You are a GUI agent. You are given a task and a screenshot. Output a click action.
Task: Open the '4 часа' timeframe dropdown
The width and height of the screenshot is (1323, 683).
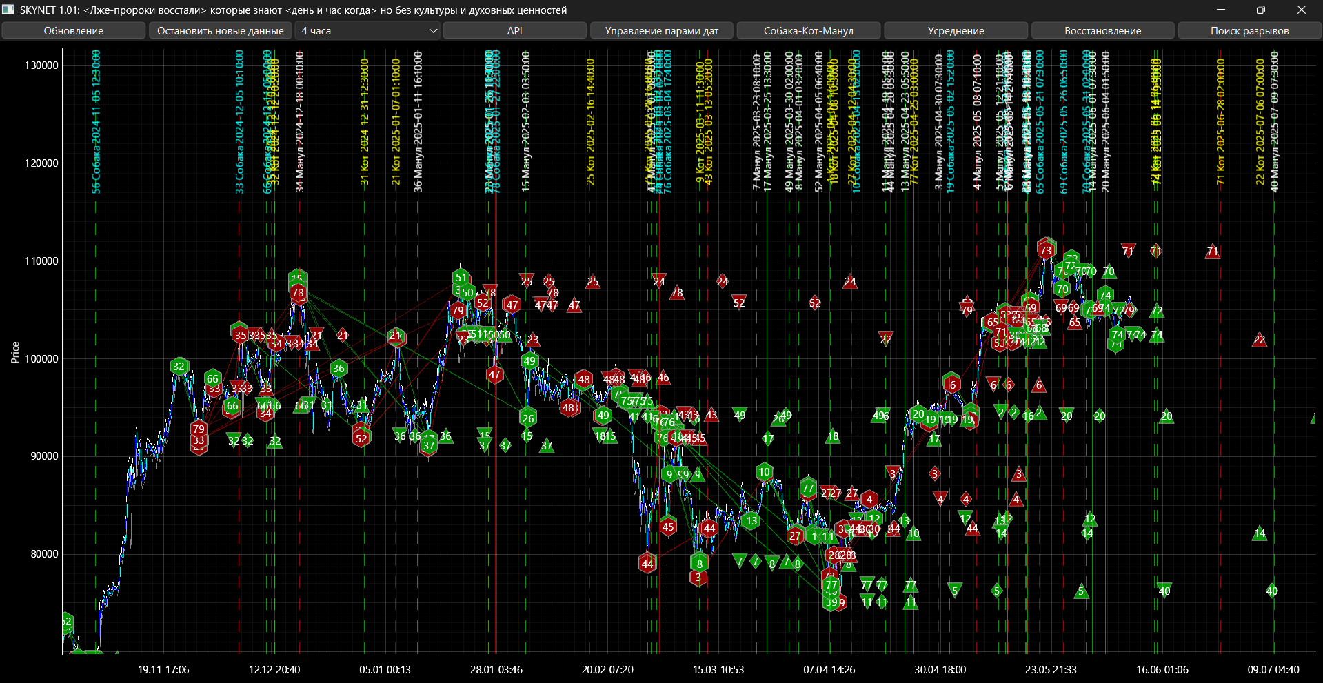tap(368, 30)
